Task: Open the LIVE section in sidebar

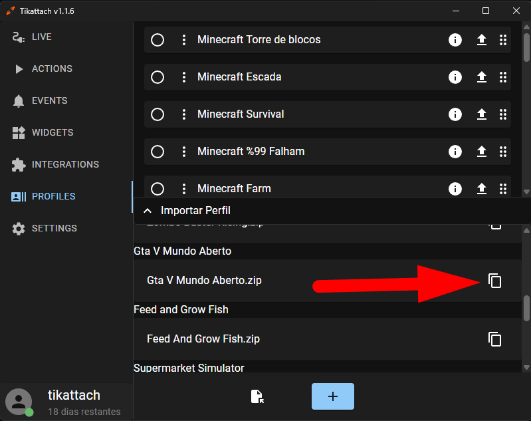Action: click(66, 37)
